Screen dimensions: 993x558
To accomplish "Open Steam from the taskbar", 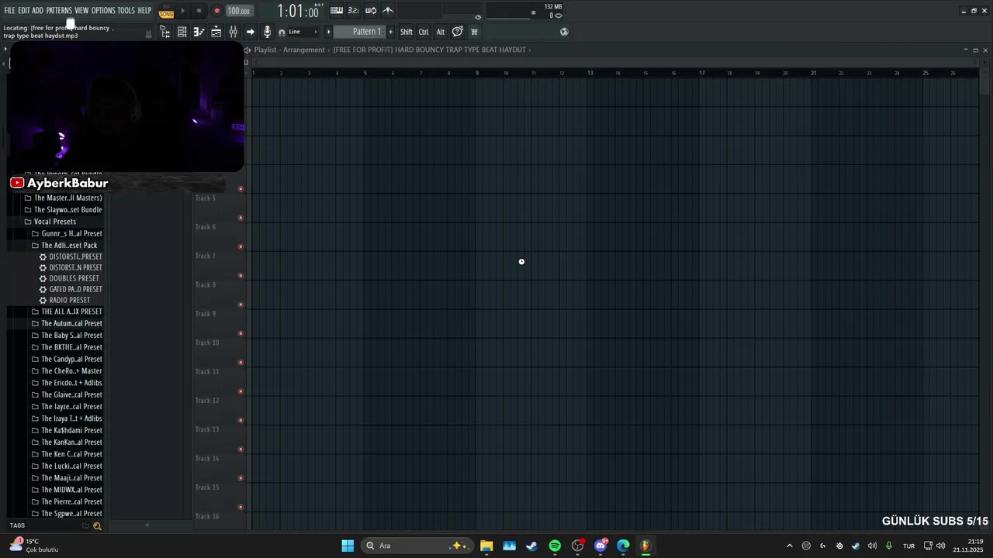I will coord(531,546).
